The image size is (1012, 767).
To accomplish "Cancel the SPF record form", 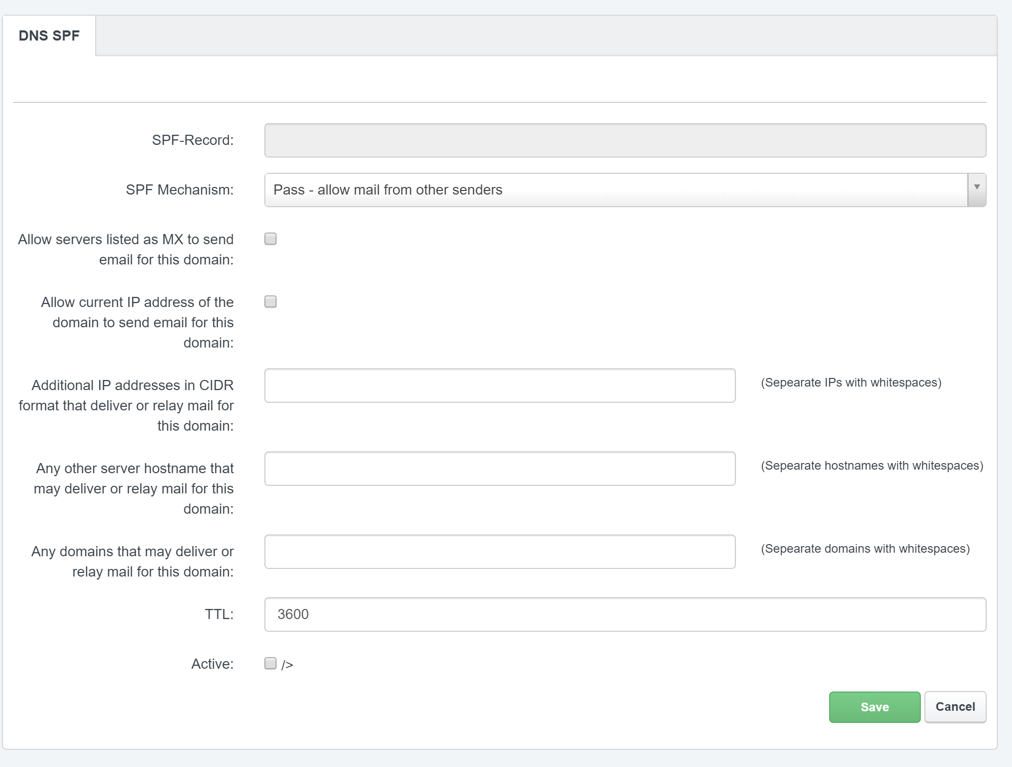I will click(x=955, y=707).
